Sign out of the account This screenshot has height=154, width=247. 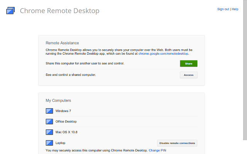223,9
